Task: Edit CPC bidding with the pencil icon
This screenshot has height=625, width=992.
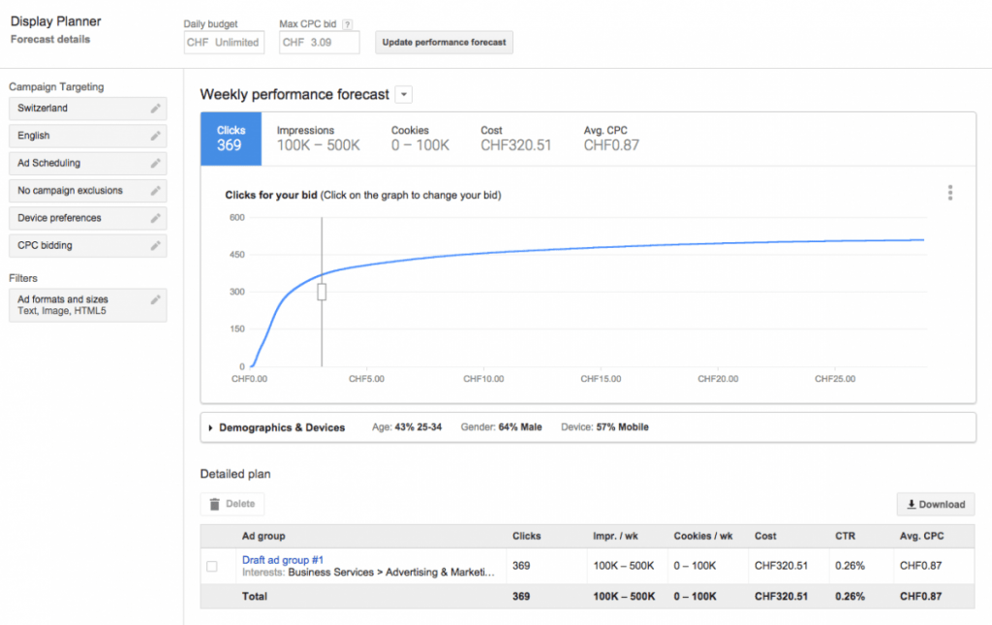Action: coord(155,245)
